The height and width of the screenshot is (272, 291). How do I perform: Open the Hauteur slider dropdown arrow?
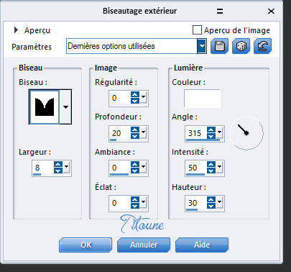[x=220, y=202]
